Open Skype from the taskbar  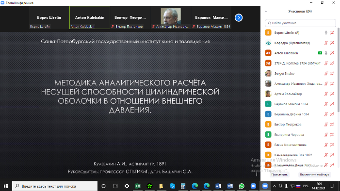click(172, 186)
